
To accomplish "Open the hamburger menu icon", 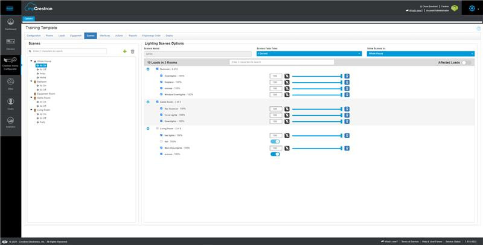I will coord(10,8).
